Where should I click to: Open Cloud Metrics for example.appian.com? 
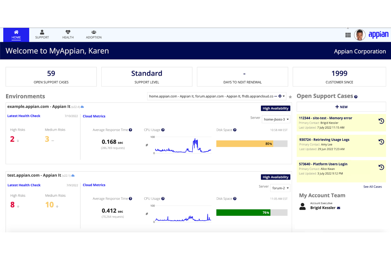point(94,116)
